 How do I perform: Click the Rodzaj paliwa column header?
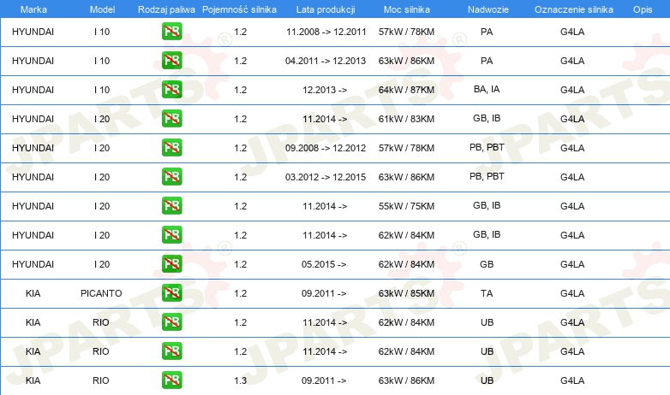pyautogui.click(x=166, y=9)
